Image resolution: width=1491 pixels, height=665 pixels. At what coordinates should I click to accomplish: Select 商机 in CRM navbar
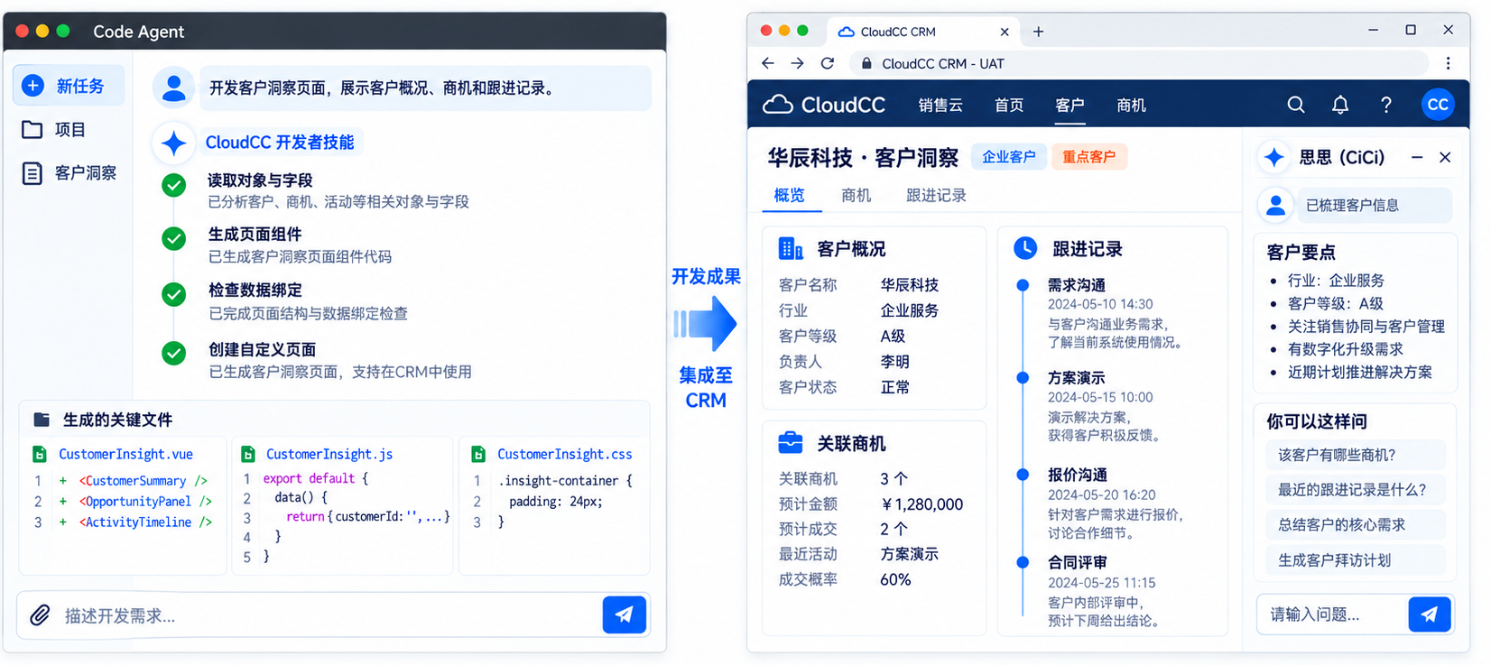1131,106
